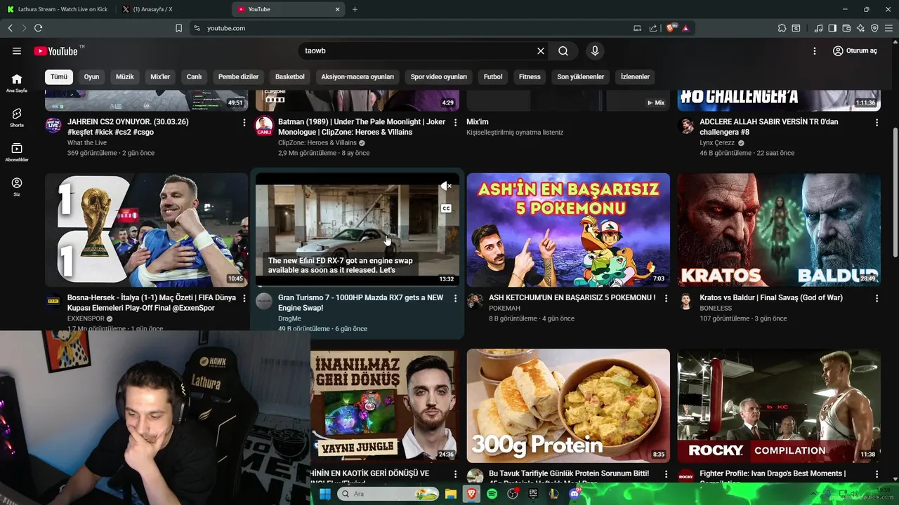Open browser extensions puzzle icon
The height and width of the screenshot is (505, 899).
click(782, 28)
